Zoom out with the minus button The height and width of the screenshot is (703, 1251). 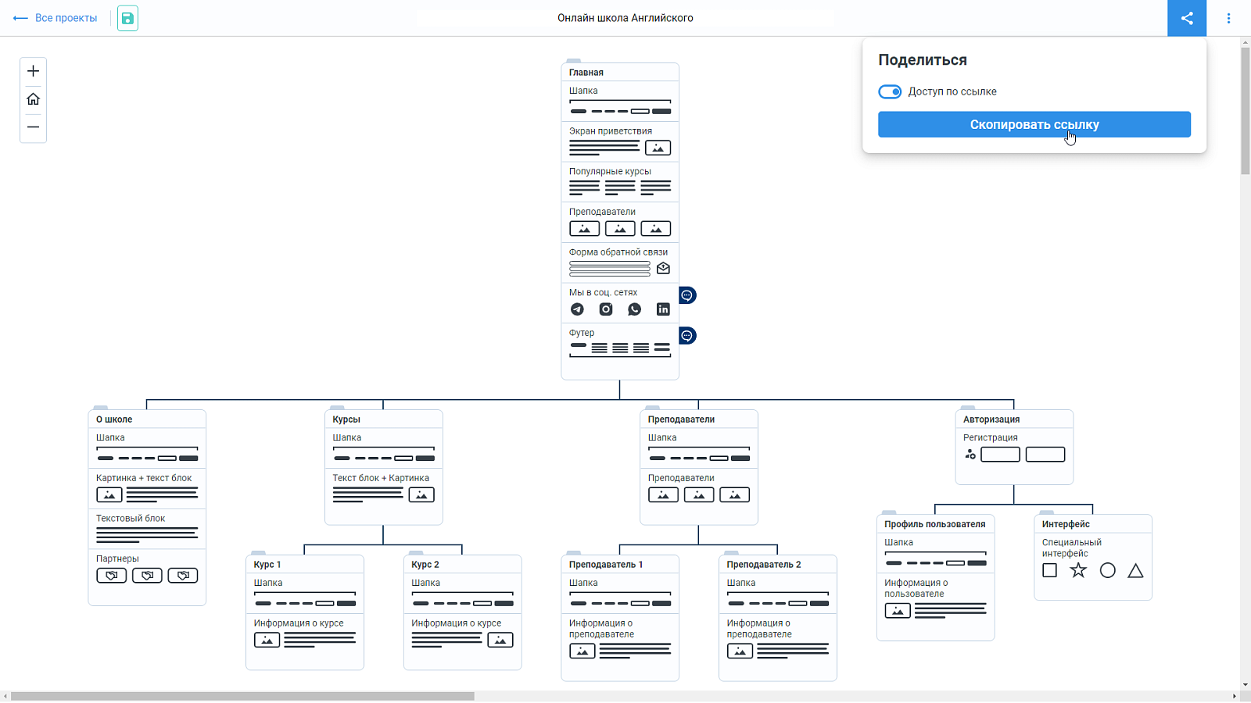pos(33,127)
